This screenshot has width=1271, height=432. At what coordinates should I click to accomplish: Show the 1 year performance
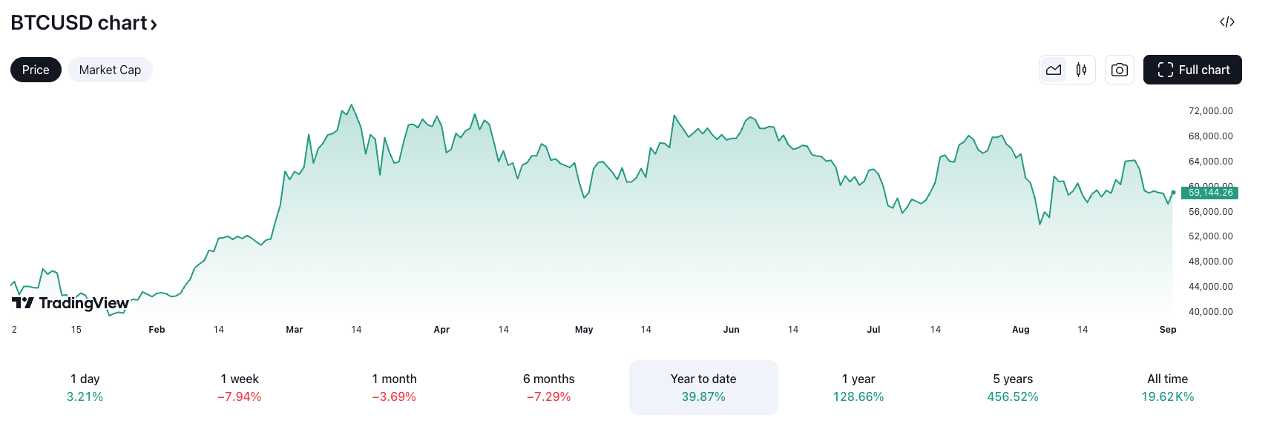pos(858,388)
